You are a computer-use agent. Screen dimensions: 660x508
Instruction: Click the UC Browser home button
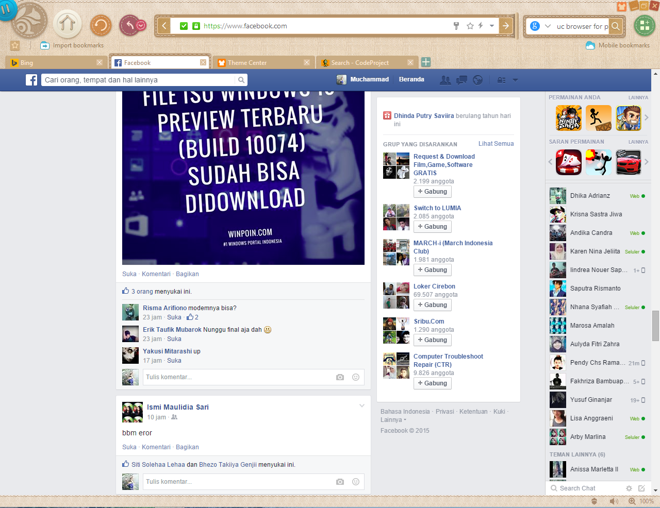(x=68, y=24)
